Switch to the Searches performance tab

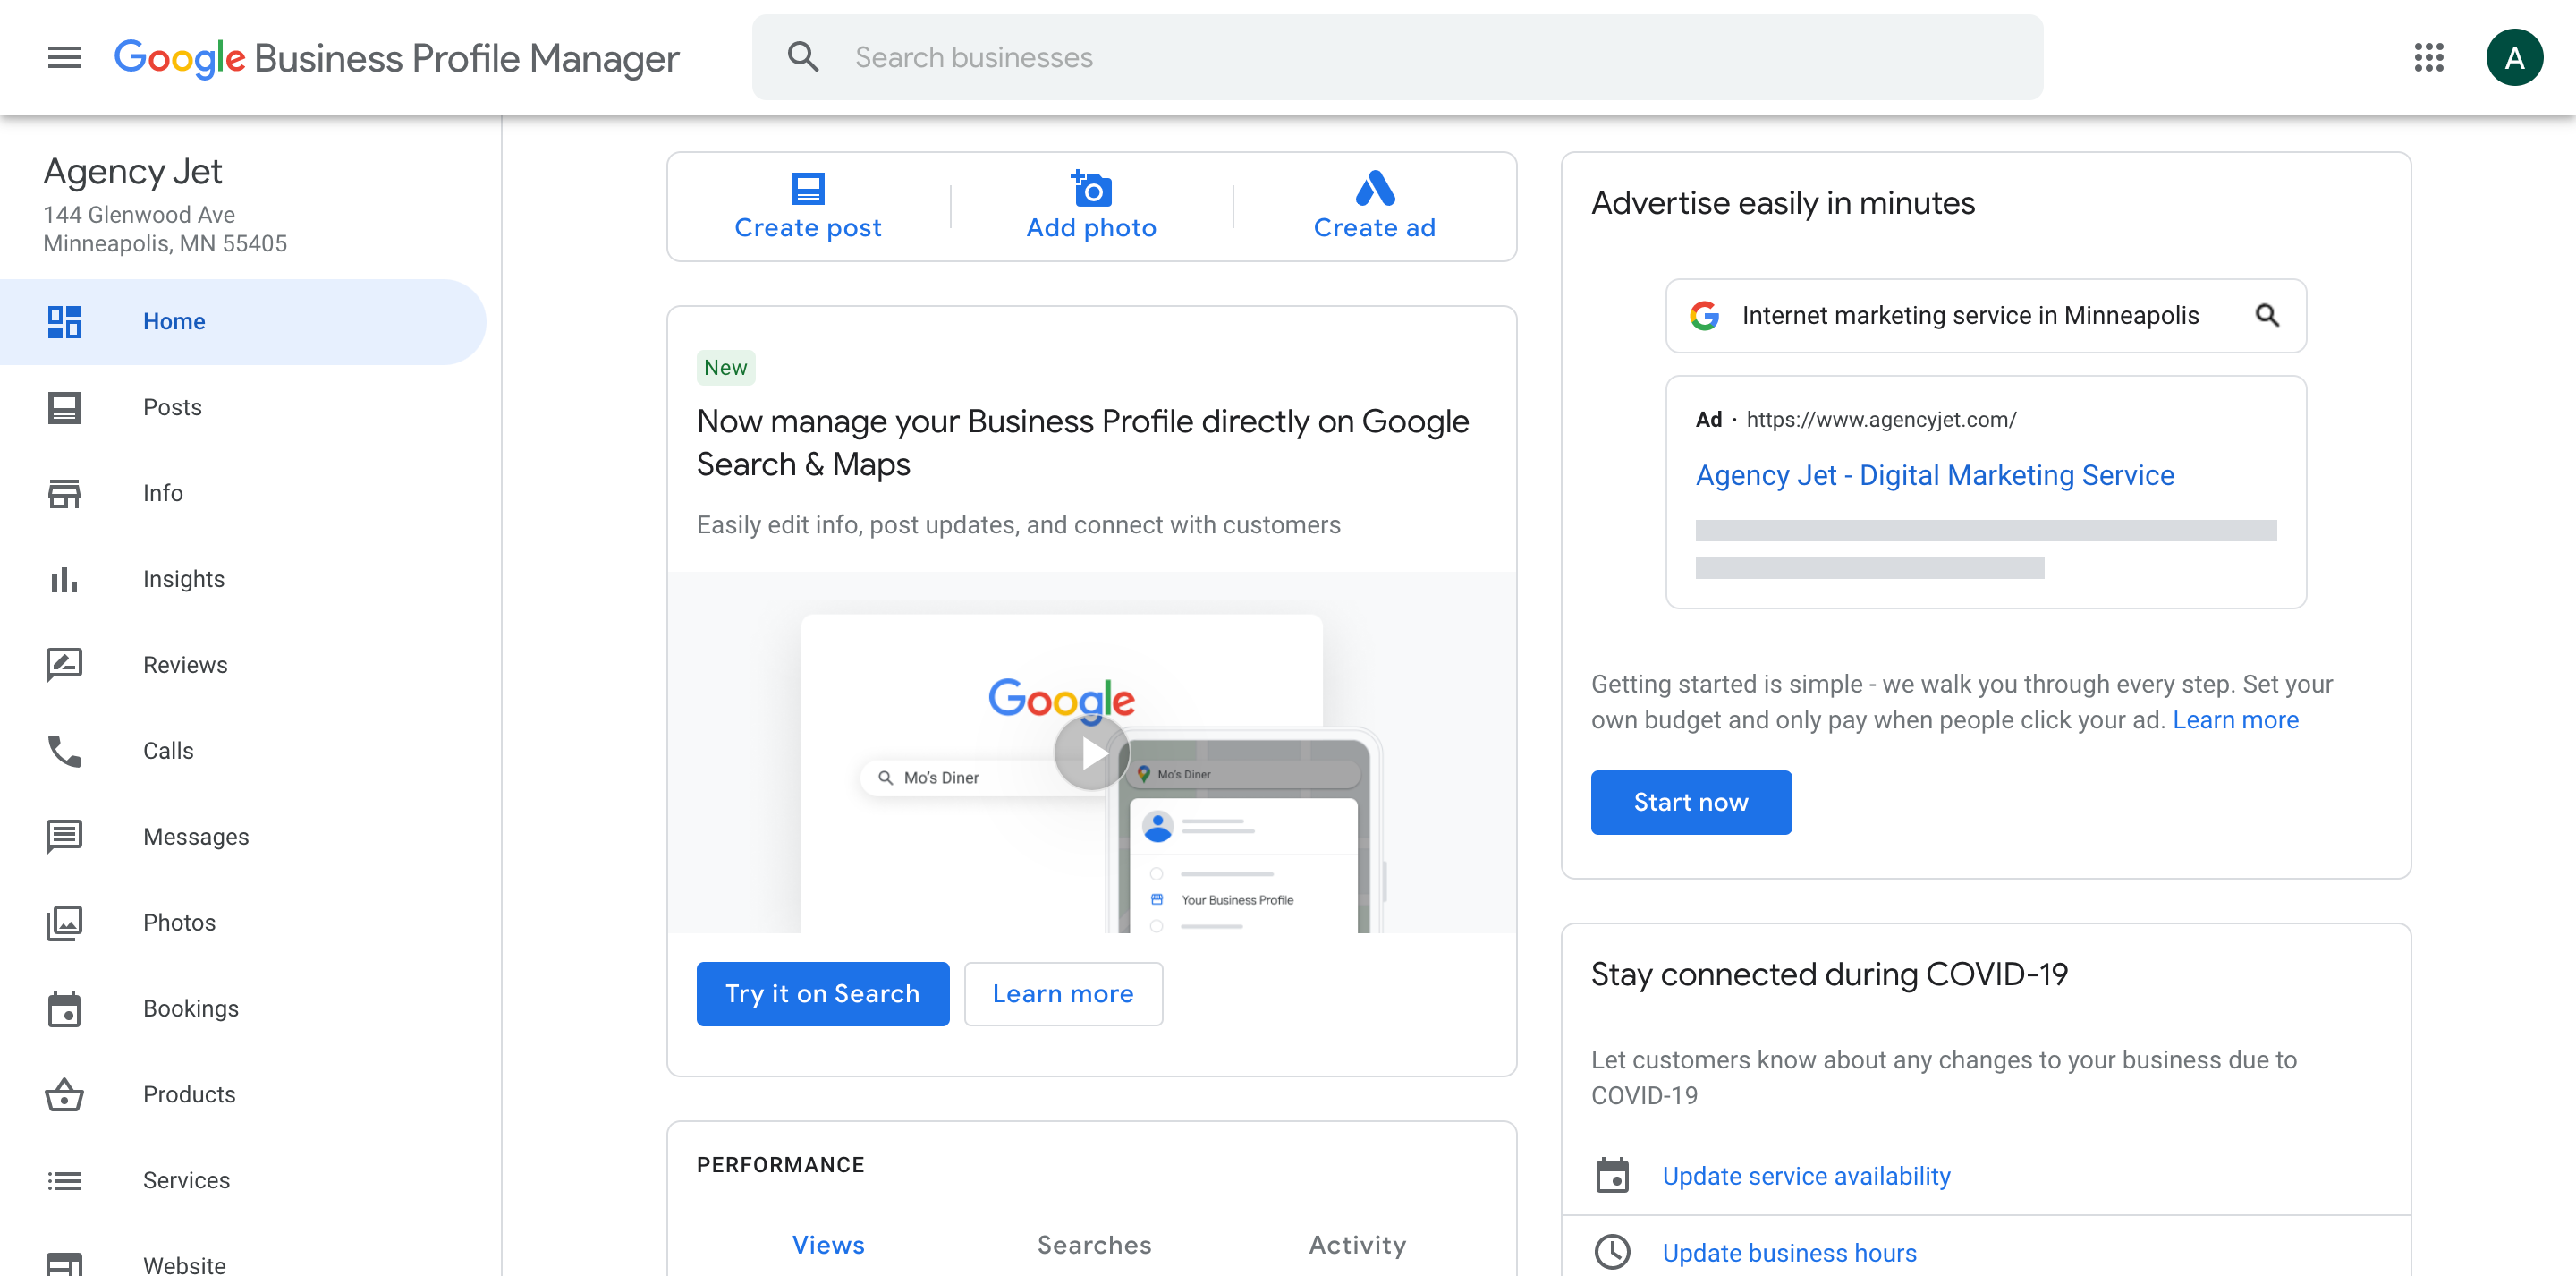[x=1094, y=1245]
